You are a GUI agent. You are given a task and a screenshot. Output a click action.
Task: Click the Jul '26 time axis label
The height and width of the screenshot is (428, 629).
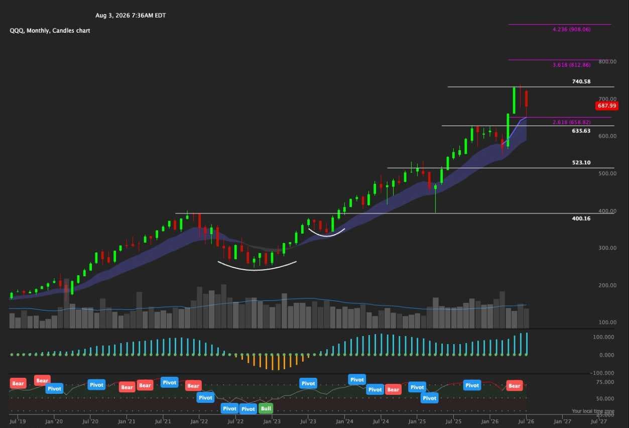526,422
